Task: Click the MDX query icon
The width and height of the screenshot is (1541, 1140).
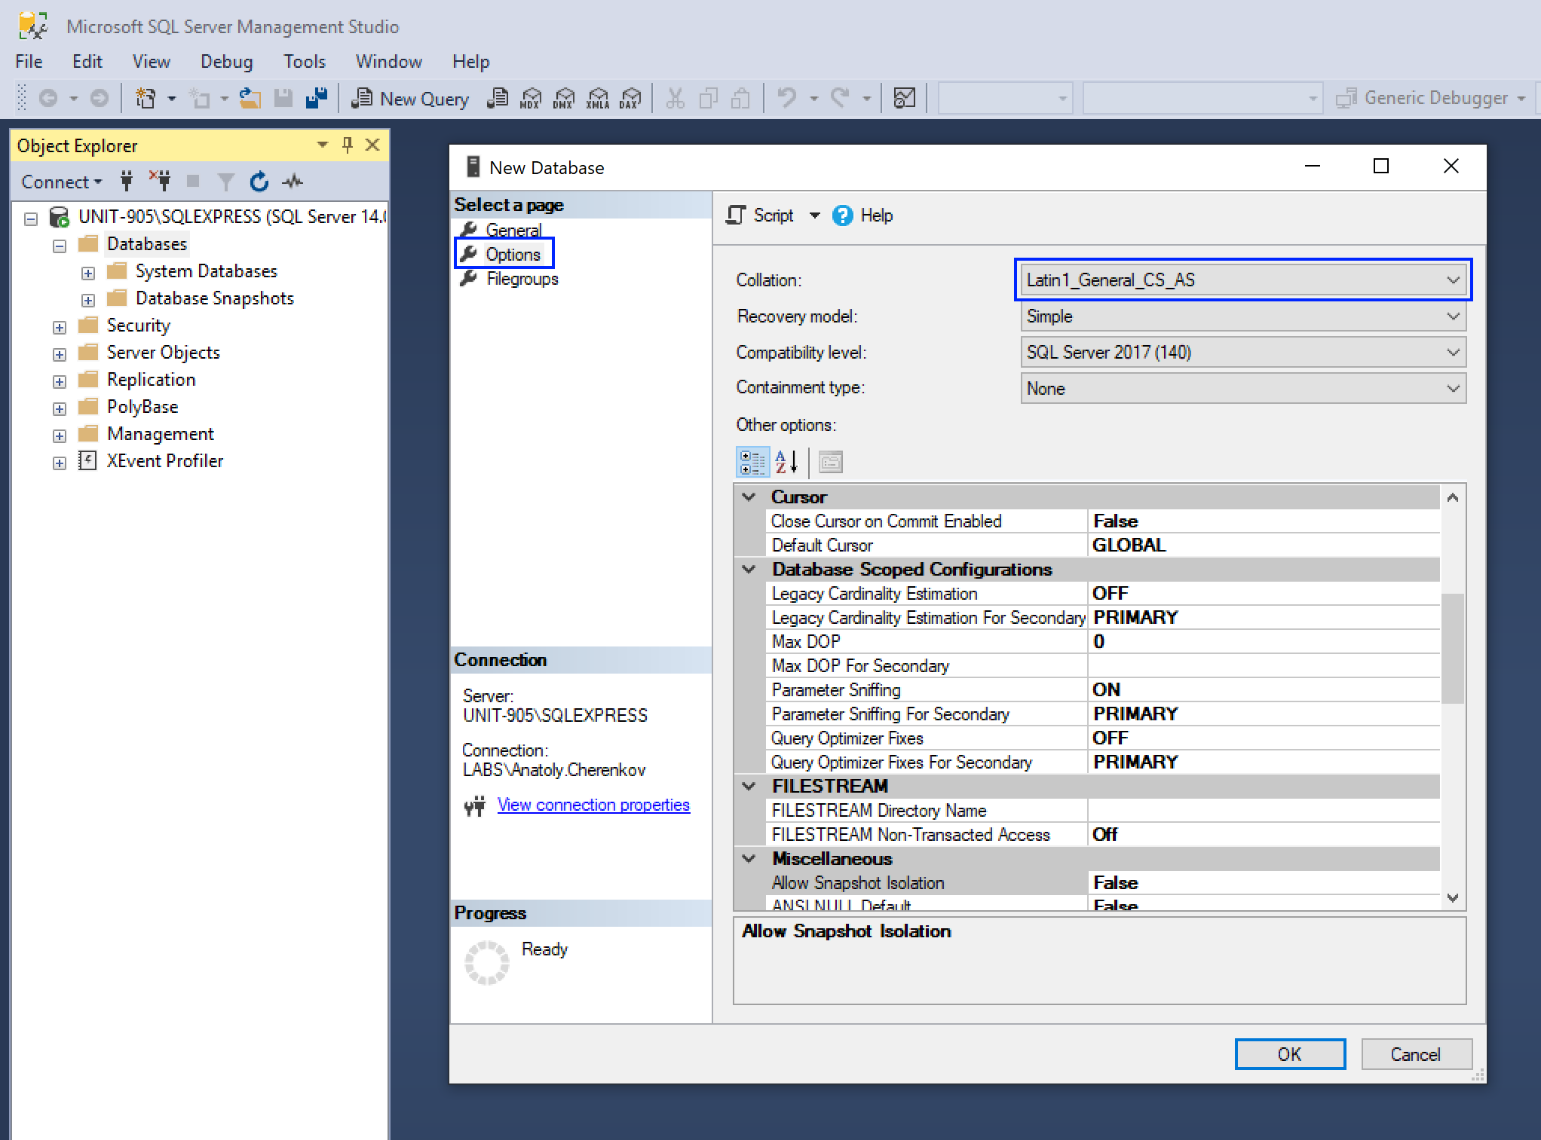Action: 531,99
